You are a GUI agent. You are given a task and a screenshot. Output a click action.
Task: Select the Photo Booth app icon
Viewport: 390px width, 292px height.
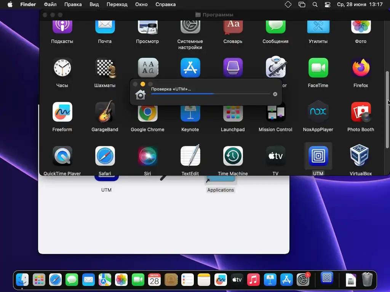(x=361, y=112)
